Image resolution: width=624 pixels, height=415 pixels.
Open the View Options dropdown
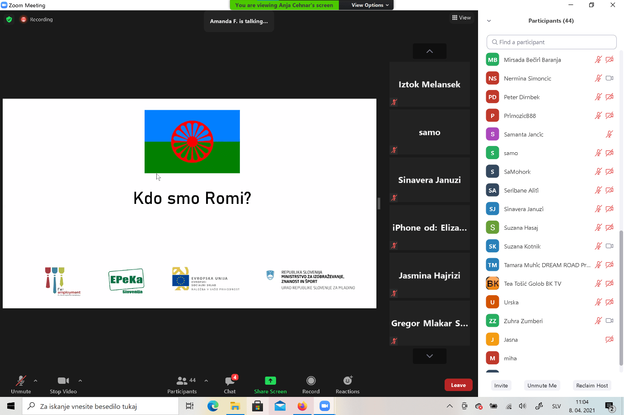click(x=370, y=5)
